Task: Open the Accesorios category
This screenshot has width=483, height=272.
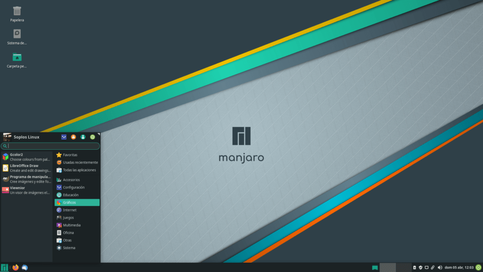Action: [x=77, y=180]
